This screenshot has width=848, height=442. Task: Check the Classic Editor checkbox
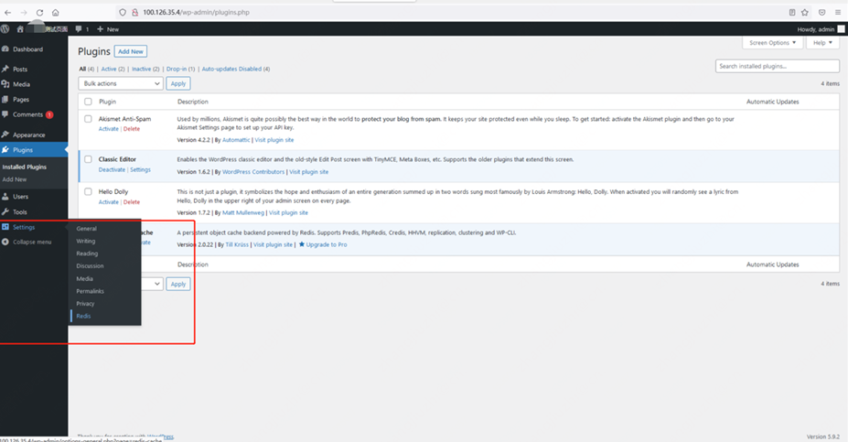pyautogui.click(x=88, y=159)
